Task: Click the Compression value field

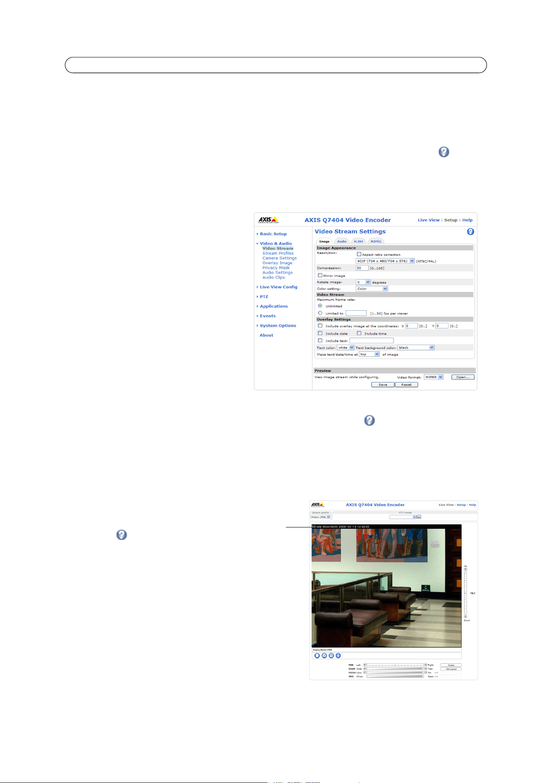Action: 362,268
